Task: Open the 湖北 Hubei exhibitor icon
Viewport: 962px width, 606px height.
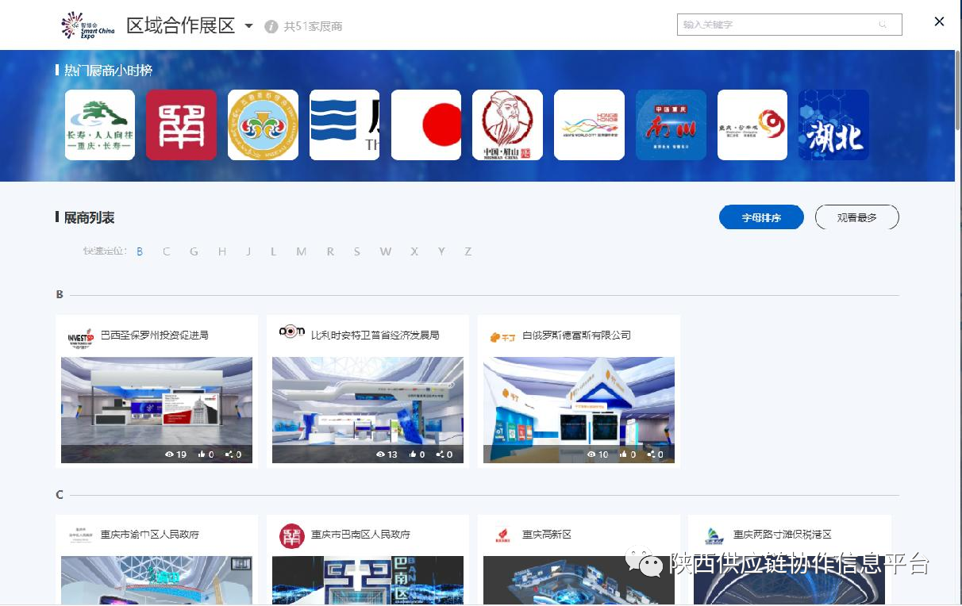Action: click(x=833, y=125)
